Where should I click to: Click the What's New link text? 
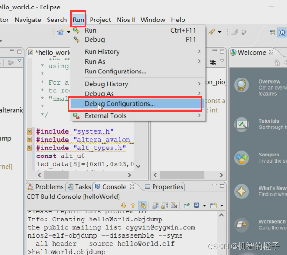click(272, 188)
